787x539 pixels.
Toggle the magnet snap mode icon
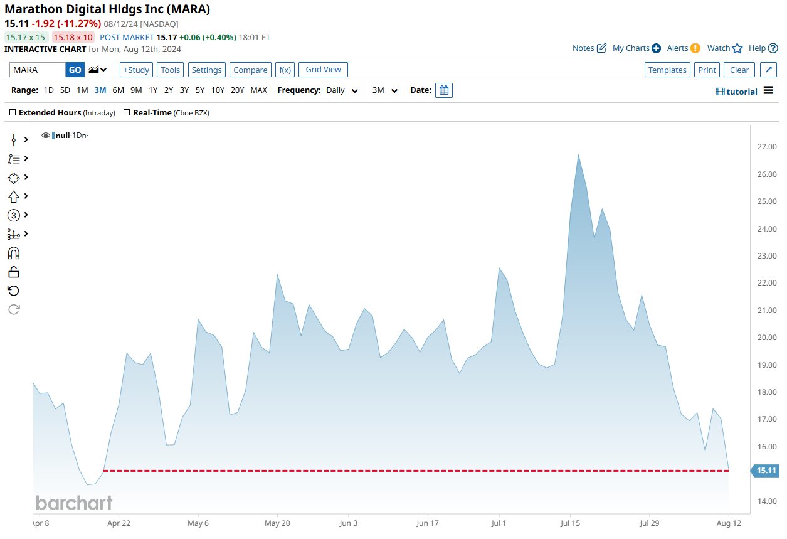pyautogui.click(x=14, y=253)
